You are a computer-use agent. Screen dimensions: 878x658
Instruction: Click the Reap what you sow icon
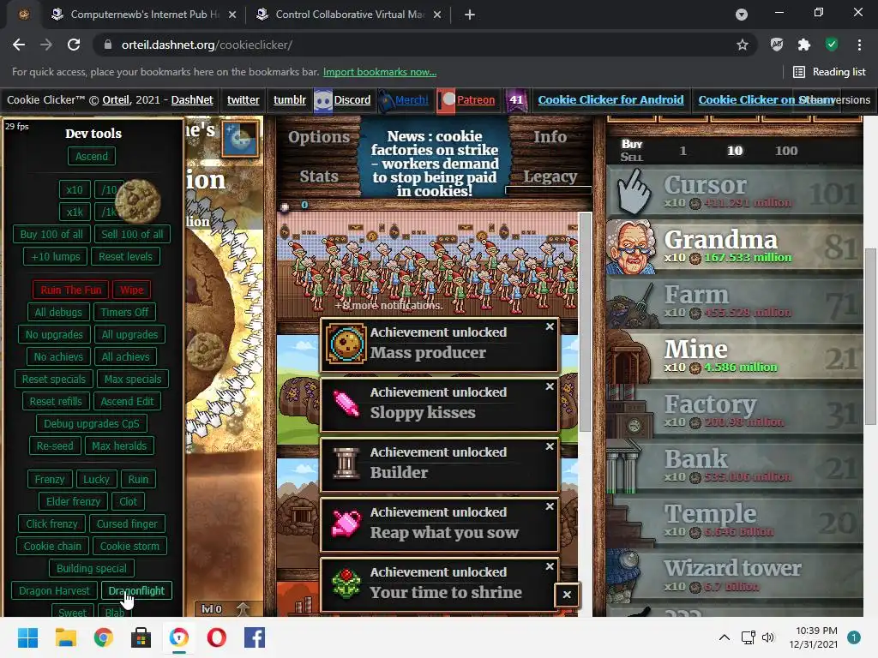point(346,523)
